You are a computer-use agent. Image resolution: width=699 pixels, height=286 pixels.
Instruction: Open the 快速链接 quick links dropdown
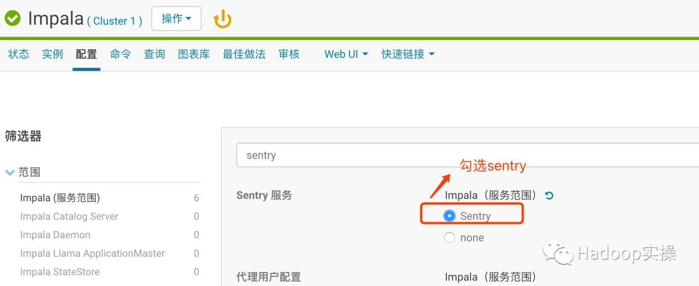(x=407, y=54)
